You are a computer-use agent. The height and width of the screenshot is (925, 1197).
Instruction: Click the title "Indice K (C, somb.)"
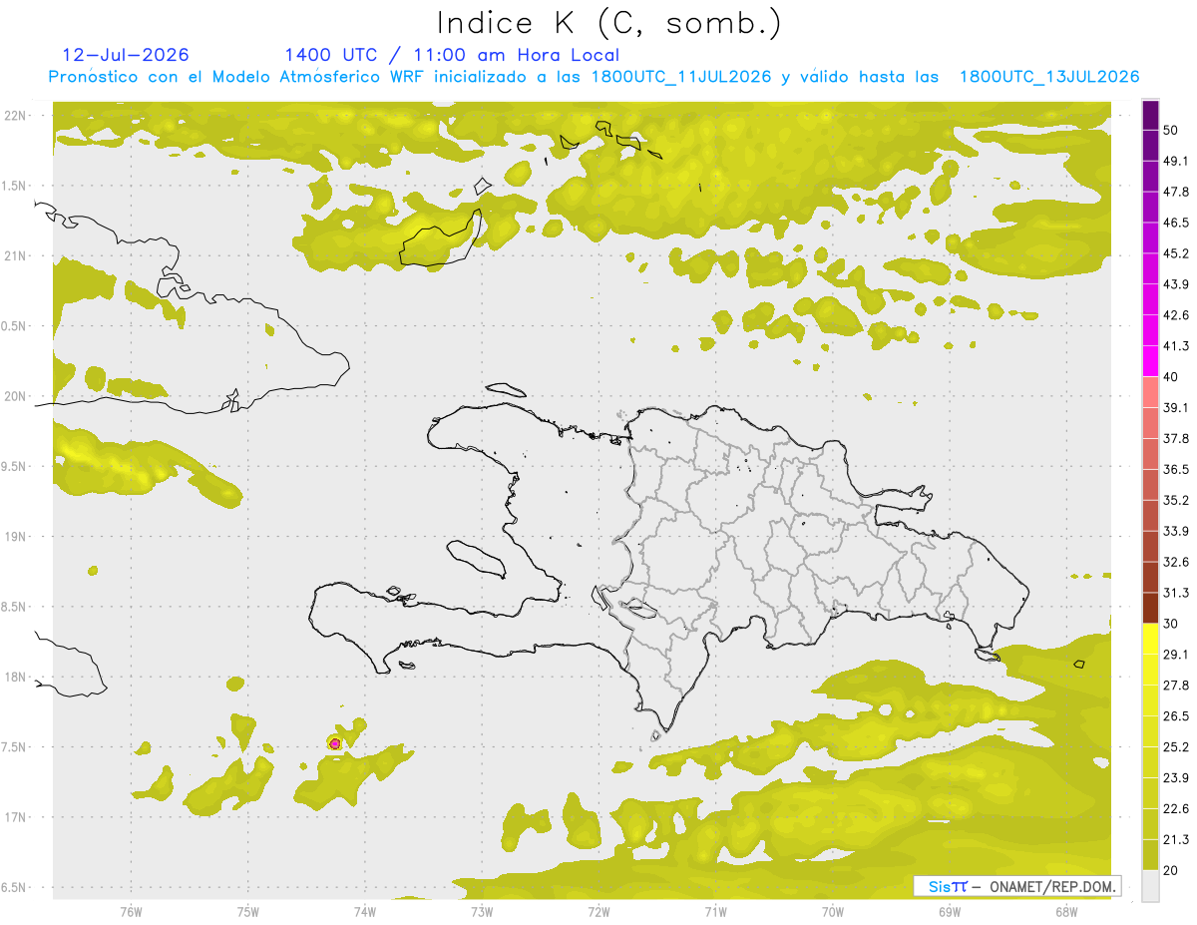point(609,24)
